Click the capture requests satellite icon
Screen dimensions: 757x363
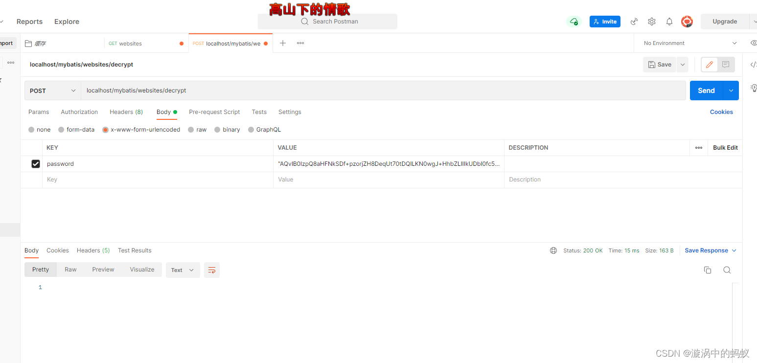[x=634, y=22]
